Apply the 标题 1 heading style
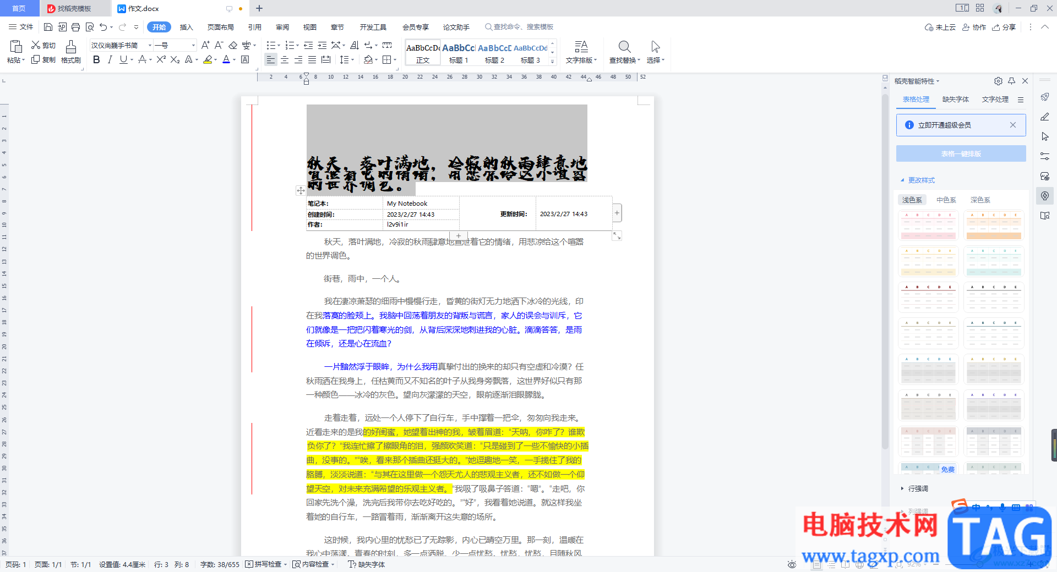Screen dimensions: 1057x572 coord(459,53)
